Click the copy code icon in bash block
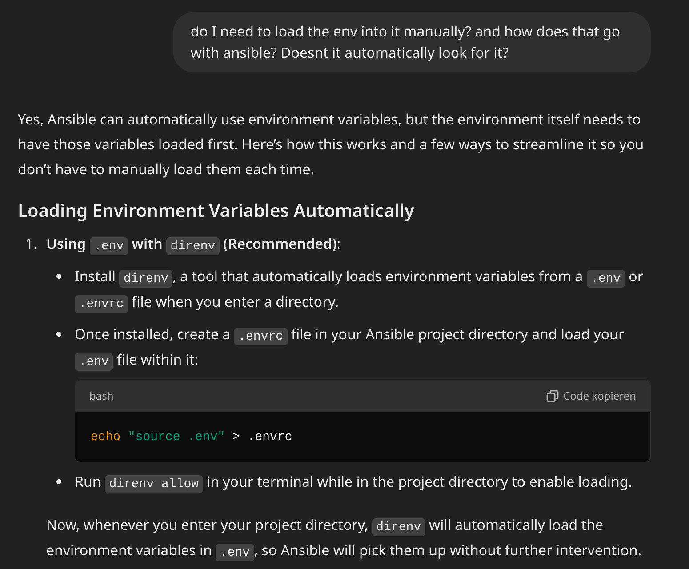This screenshot has height=569, width=689. (x=552, y=396)
